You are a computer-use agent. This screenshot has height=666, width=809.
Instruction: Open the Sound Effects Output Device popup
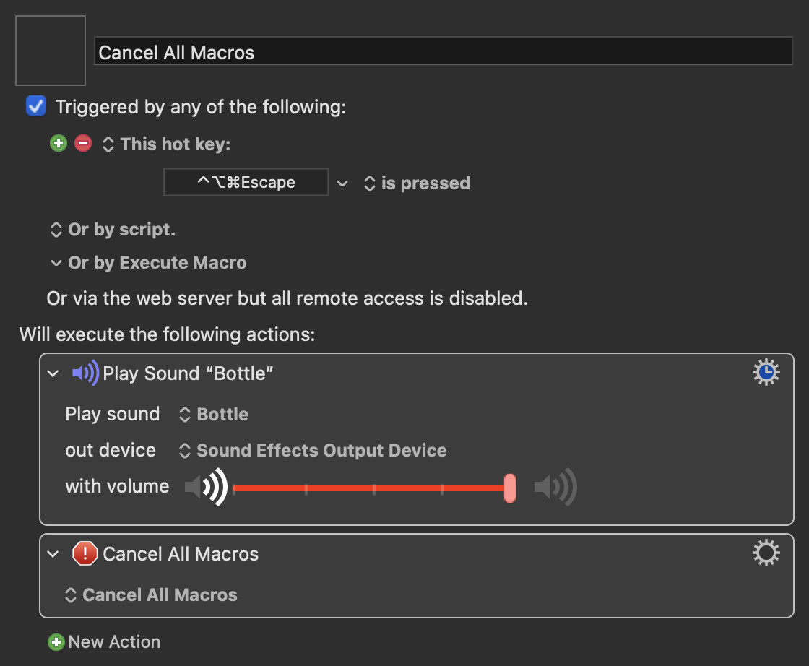(313, 450)
